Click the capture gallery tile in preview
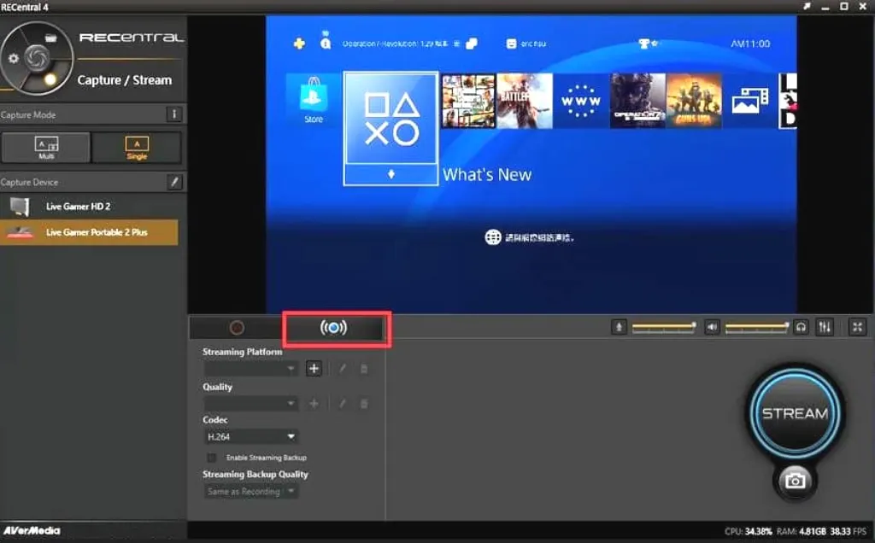The height and width of the screenshot is (543, 875). 750,101
